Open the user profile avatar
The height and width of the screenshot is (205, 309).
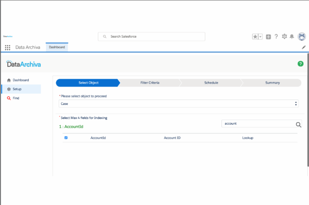click(302, 37)
